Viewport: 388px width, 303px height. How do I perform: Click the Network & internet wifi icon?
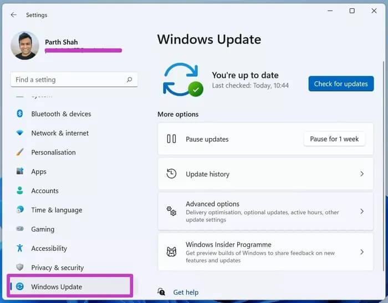(20, 133)
